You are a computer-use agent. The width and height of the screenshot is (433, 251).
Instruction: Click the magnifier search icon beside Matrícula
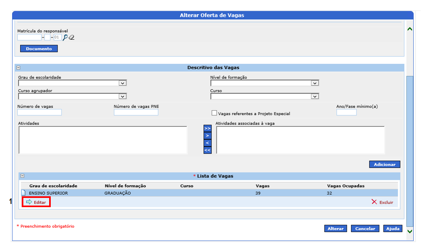65,37
